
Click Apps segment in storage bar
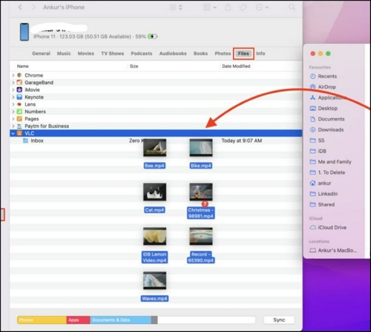(78, 320)
